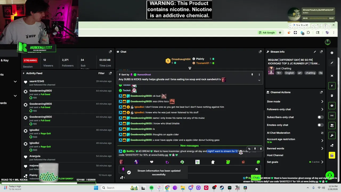The width and height of the screenshot is (341, 192).
Task: Click the green Chat send button
Action: coord(256,177)
